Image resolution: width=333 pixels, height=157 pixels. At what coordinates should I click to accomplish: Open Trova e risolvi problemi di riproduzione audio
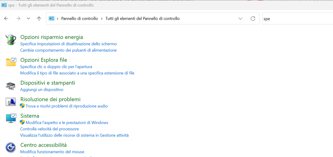67,106
